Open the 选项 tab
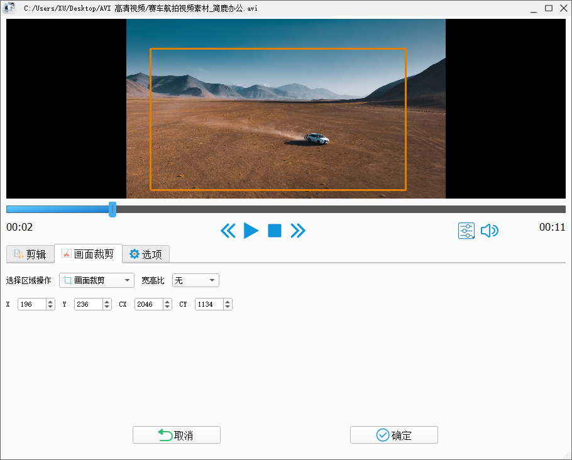This screenshot has height=460, width=572. [x=146, y=255]
